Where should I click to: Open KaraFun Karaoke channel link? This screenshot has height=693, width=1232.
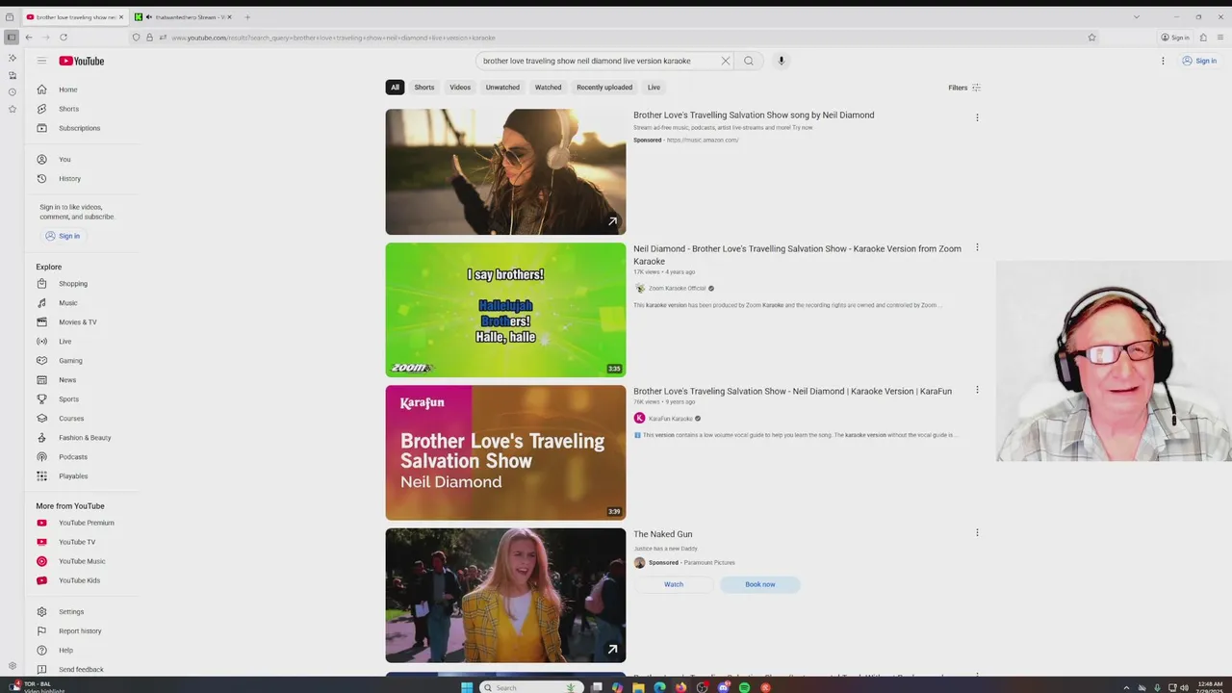pyautogui.click(x=670, y=419)
